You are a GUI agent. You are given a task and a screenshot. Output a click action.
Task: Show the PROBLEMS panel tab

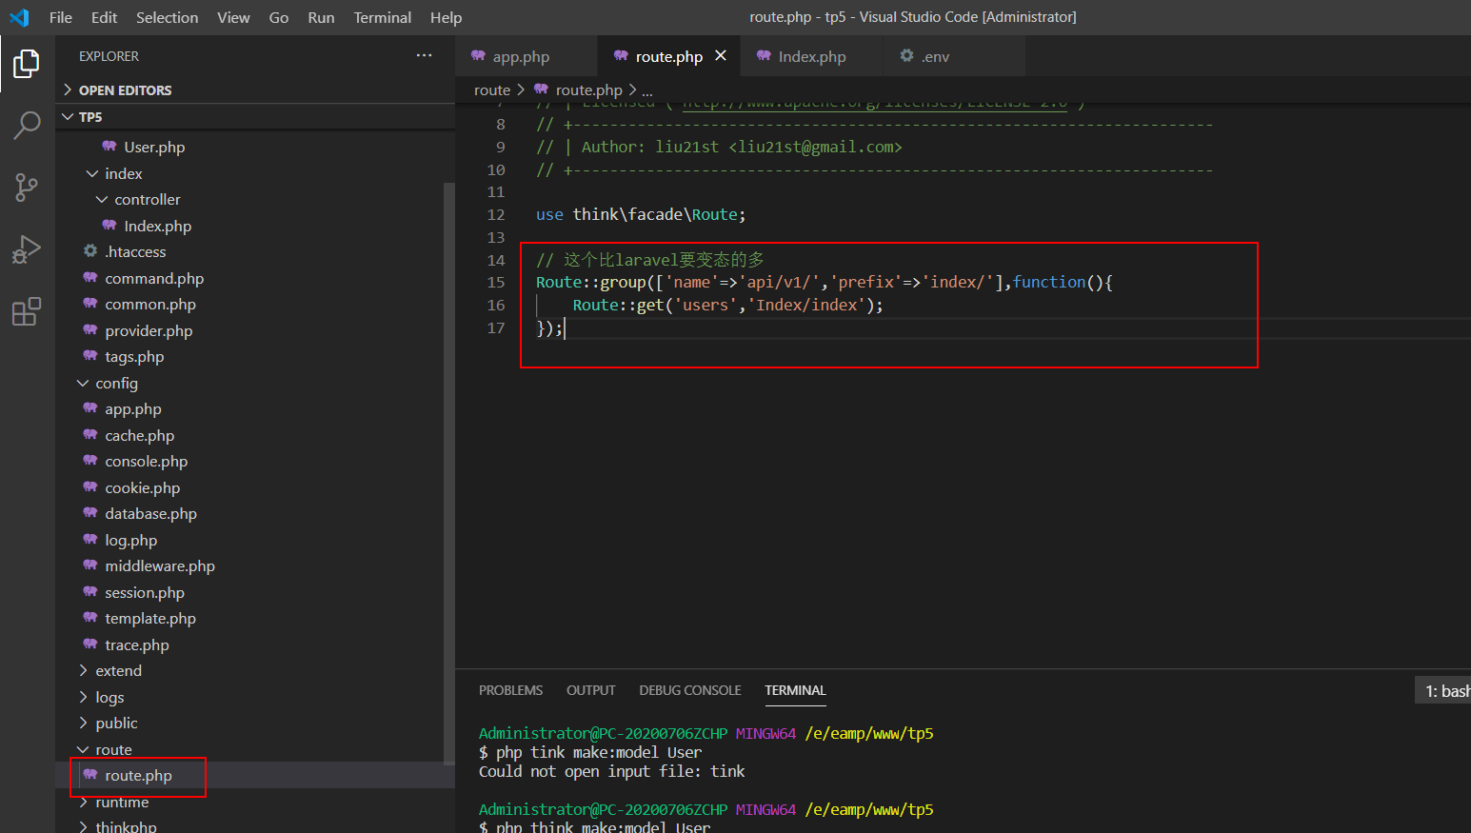(x=510, y=690)
